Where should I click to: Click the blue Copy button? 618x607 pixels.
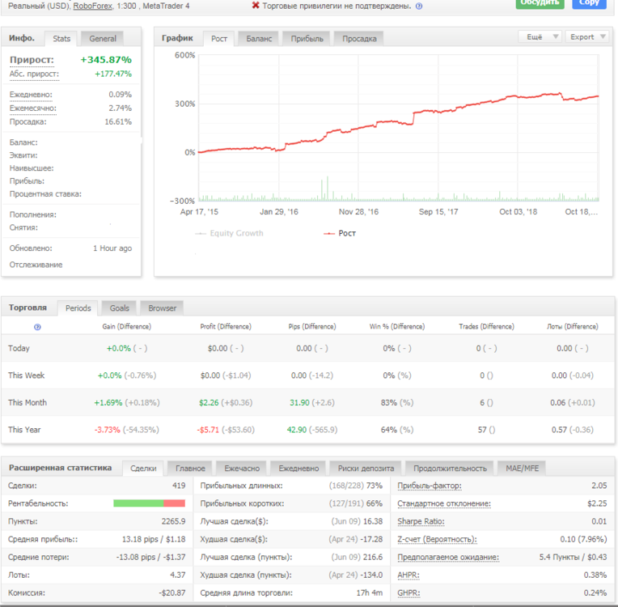(589, 3)
